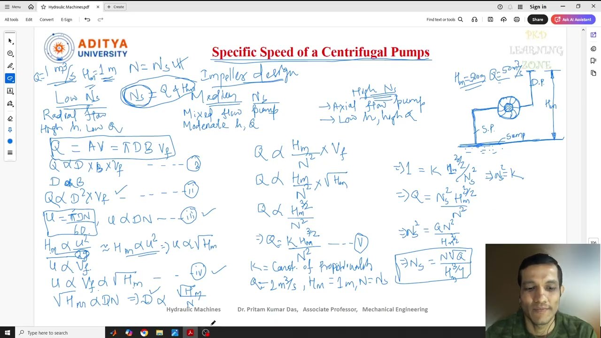Select the Add comment tool
This screenshot has height=338, width=601.
10,54
